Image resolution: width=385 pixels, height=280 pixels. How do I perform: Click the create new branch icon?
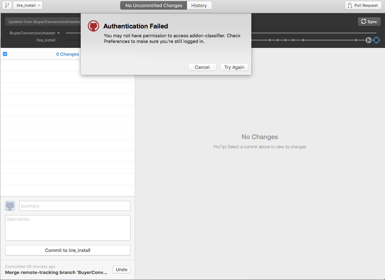pyautogui.click(x=7, y=5)
